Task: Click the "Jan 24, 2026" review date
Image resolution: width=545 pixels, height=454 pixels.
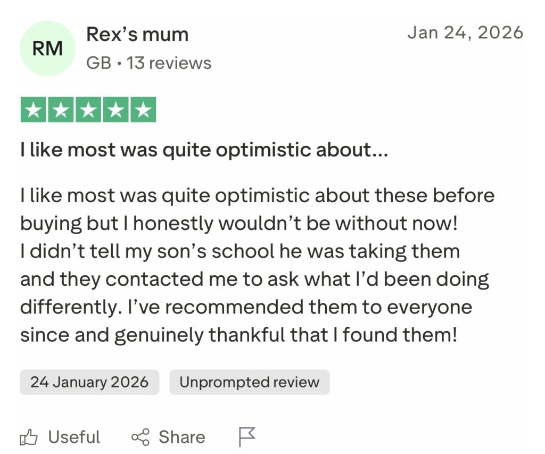Action: (465, 33)
